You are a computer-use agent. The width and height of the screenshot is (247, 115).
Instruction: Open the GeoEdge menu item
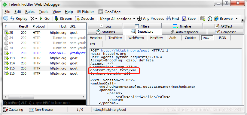click(x=110, y=12)
